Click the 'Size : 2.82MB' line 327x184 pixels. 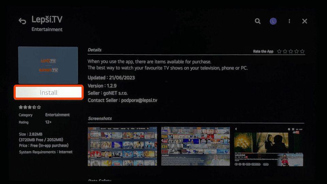31,134
